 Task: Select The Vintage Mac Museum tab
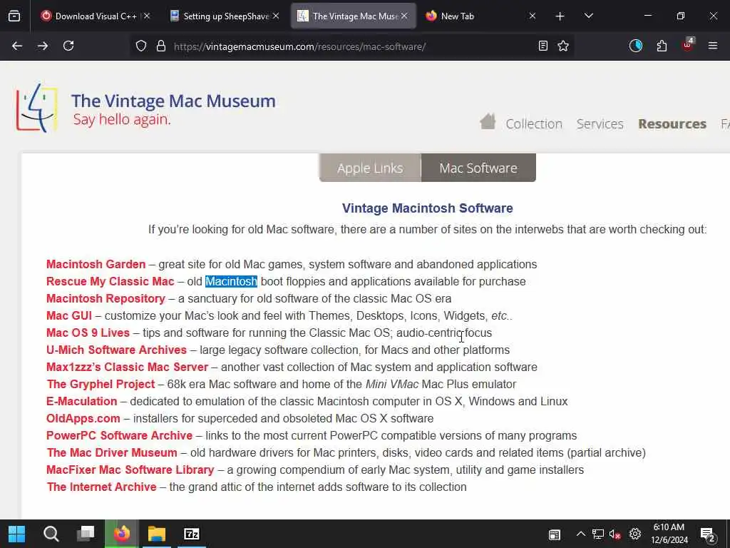(x=354, y=16)
